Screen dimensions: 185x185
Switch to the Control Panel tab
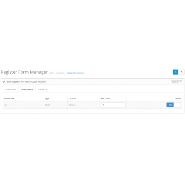11,90
